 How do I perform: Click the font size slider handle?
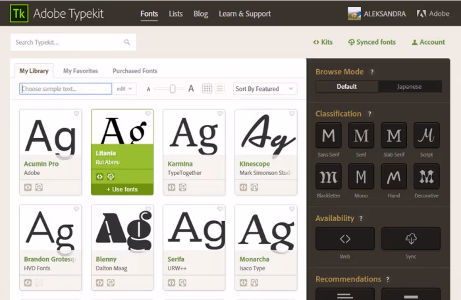point(173,88)
